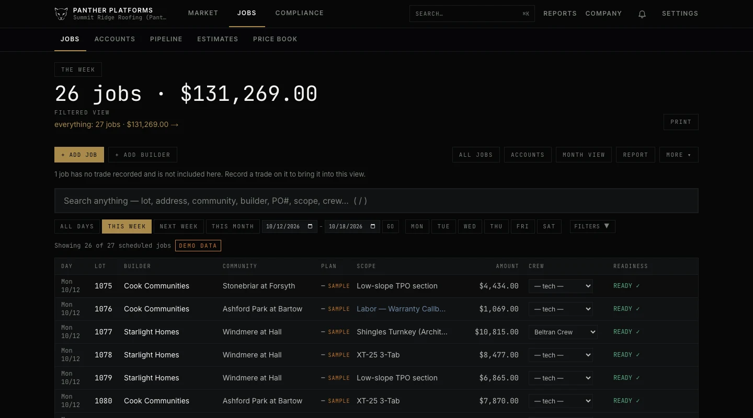Open crew dropdown for lot 1075

point(561,286)
